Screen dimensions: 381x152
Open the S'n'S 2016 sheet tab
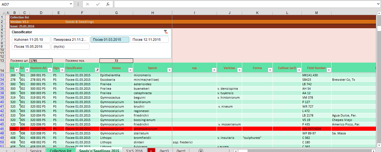[134, 151]
